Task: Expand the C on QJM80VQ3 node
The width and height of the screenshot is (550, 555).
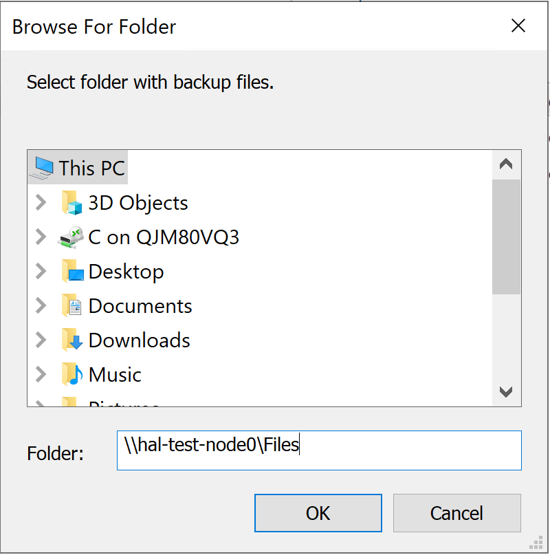Action: tap(41, 237)
